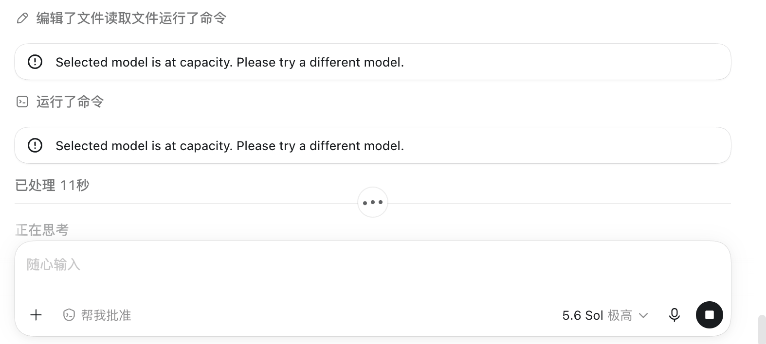This screenshot has height=344, width=766.
Task: Click the first capacity error message
Action: pyautogui.click(x=230, y=62)
